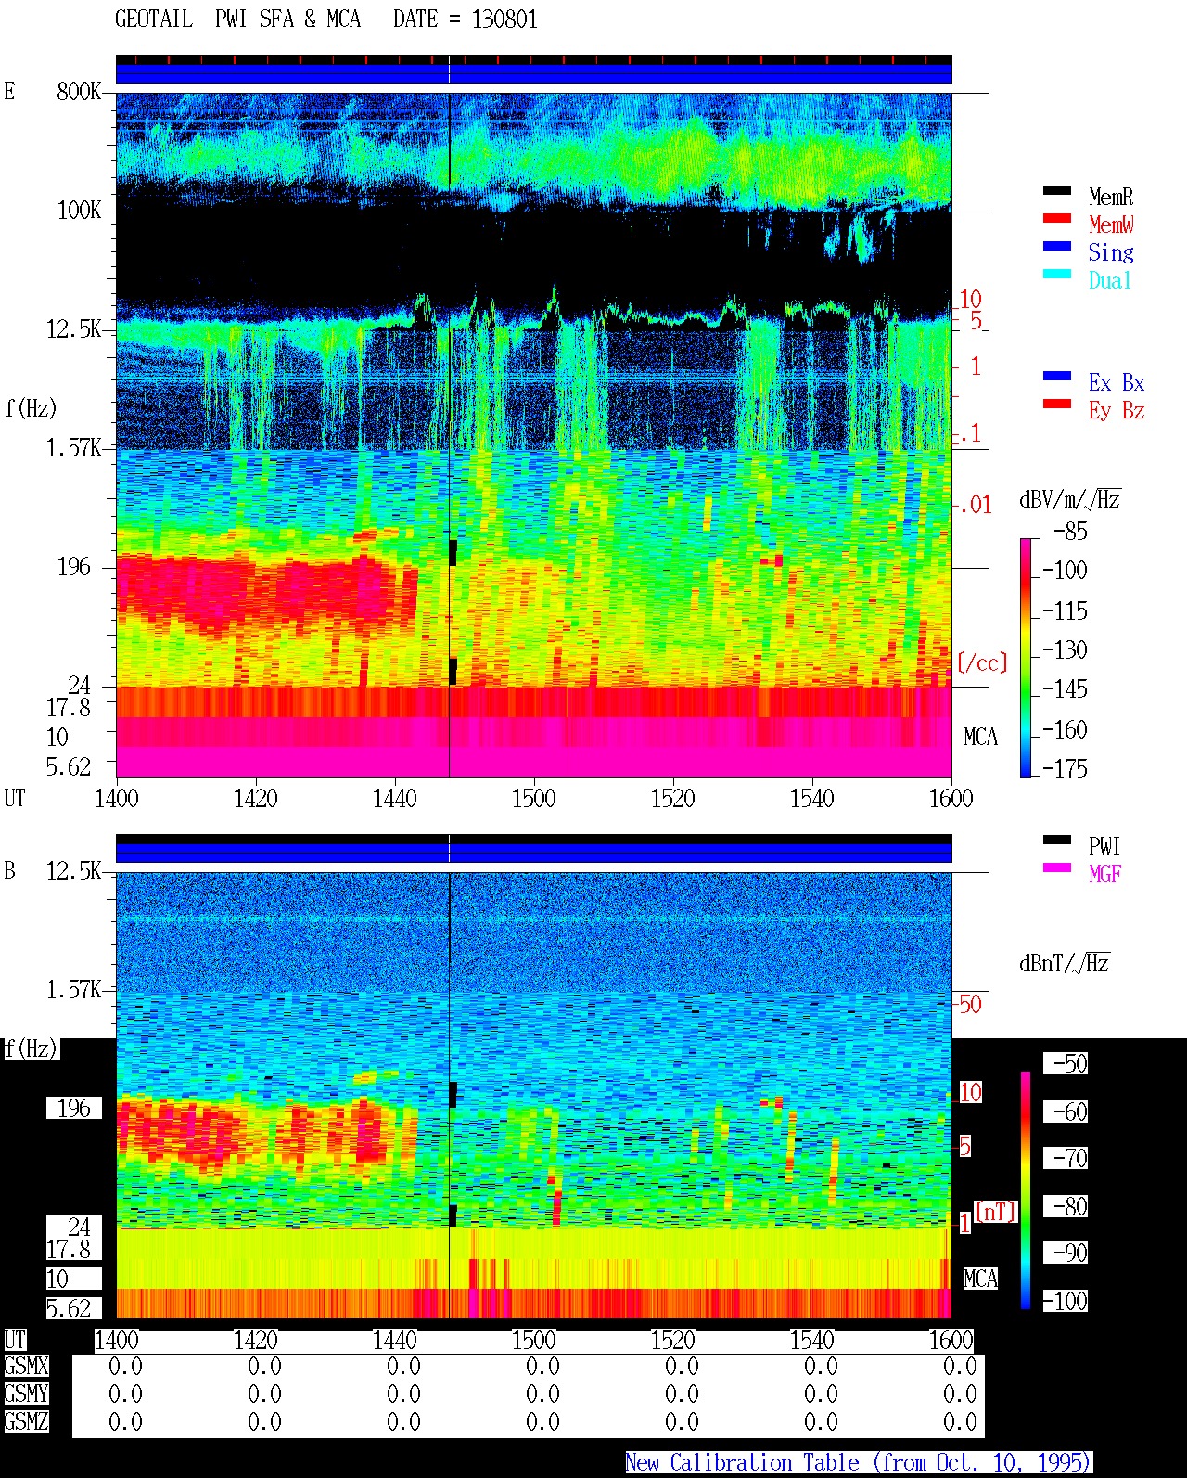The width and height of the screenshot is (1187, 1478).
Task: Select the "Ey Bz" legend label
Action: click(x=1117, y=410)
